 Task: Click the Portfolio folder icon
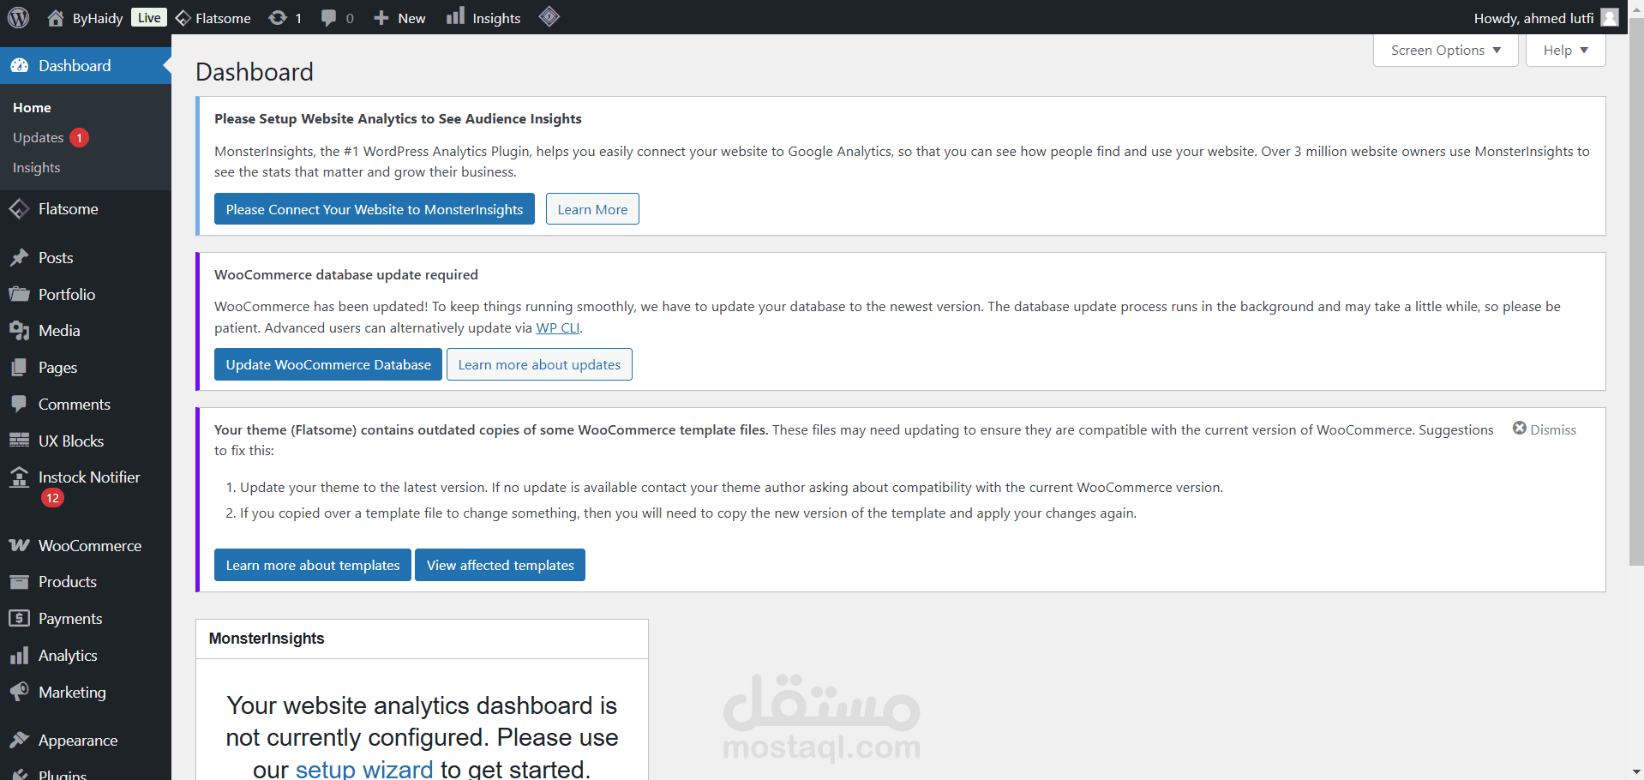coord(20,294)
